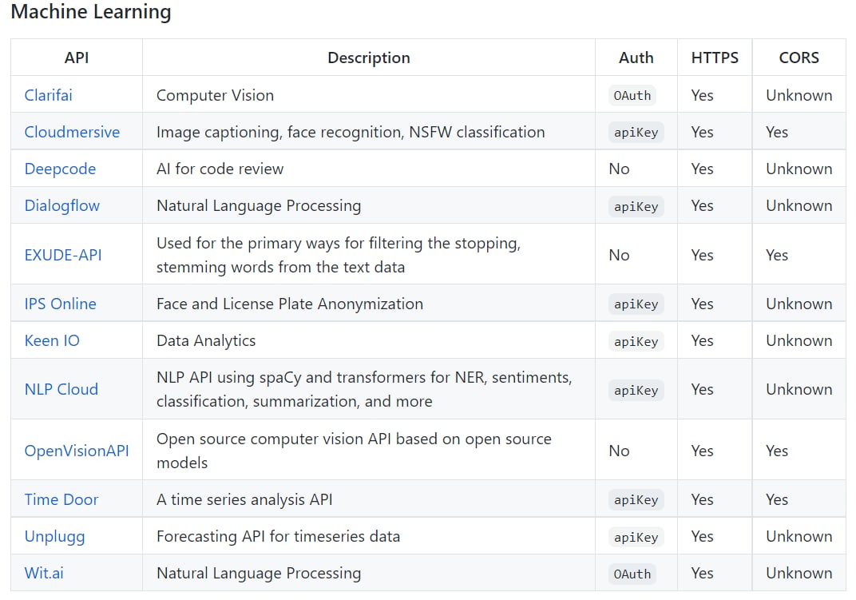Click the CORS 'Unknown' value for NLP Cloud

click(x=799, y=389)
